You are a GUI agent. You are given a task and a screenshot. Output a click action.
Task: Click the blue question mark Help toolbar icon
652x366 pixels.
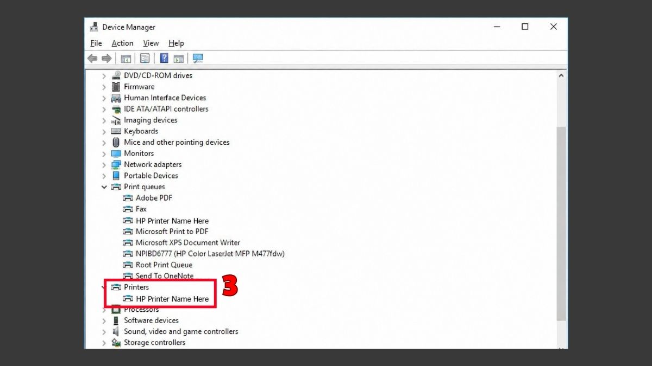coord(164,59)
